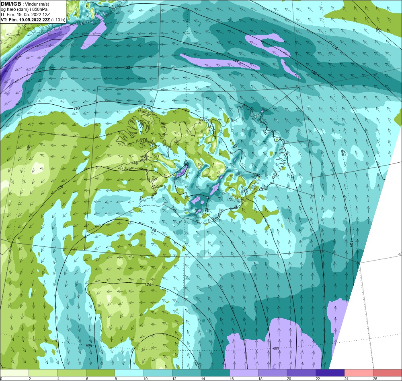Click the 22–24 m/s dark indigo legend swatch

pos(330,373)
